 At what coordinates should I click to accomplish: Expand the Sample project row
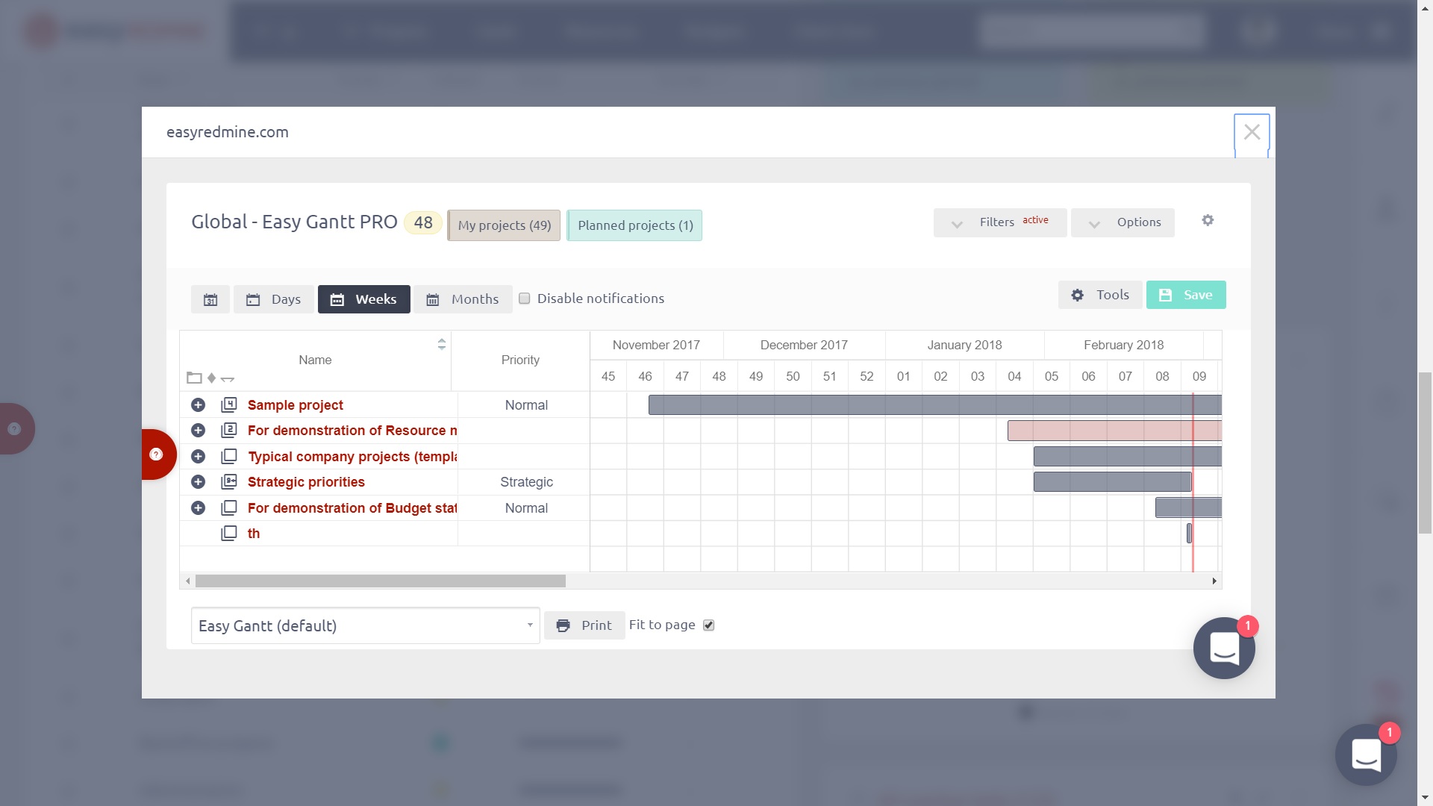click(x=198, y=404)
